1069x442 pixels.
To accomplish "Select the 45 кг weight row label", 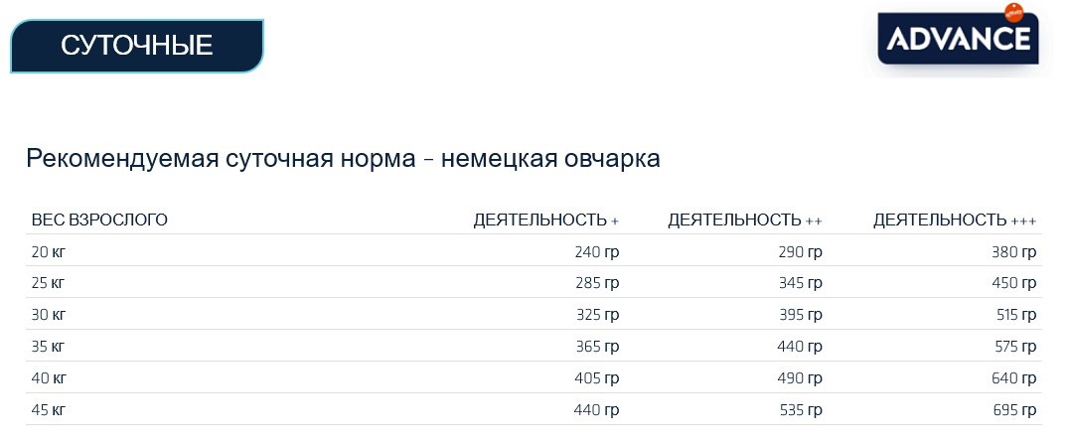I will [x=49, y=410].
